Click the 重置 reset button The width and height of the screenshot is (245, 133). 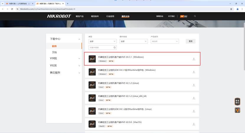190,41
